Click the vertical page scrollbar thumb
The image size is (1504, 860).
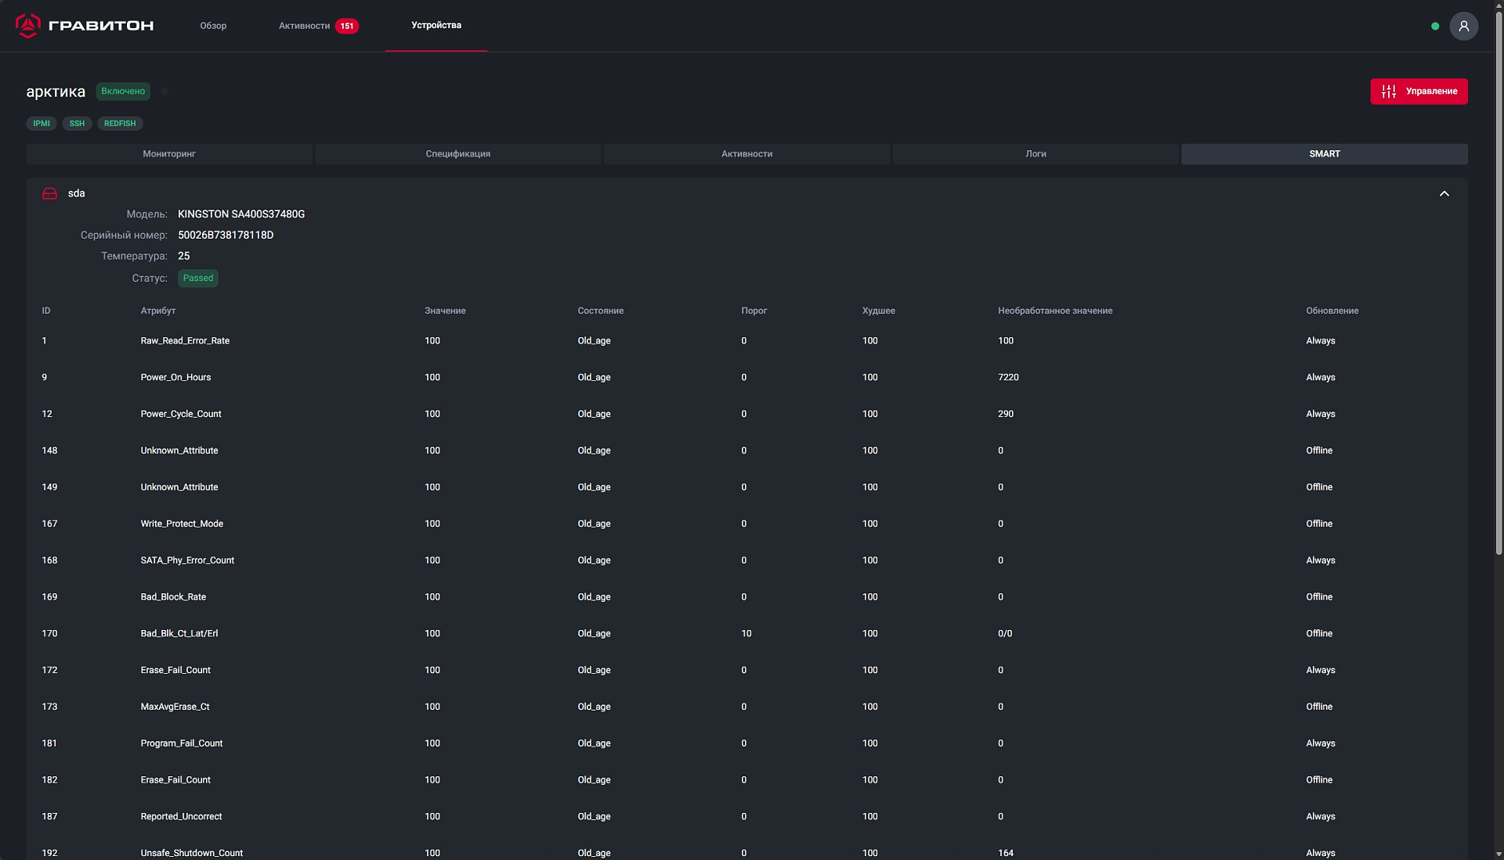coord(1499,282)
